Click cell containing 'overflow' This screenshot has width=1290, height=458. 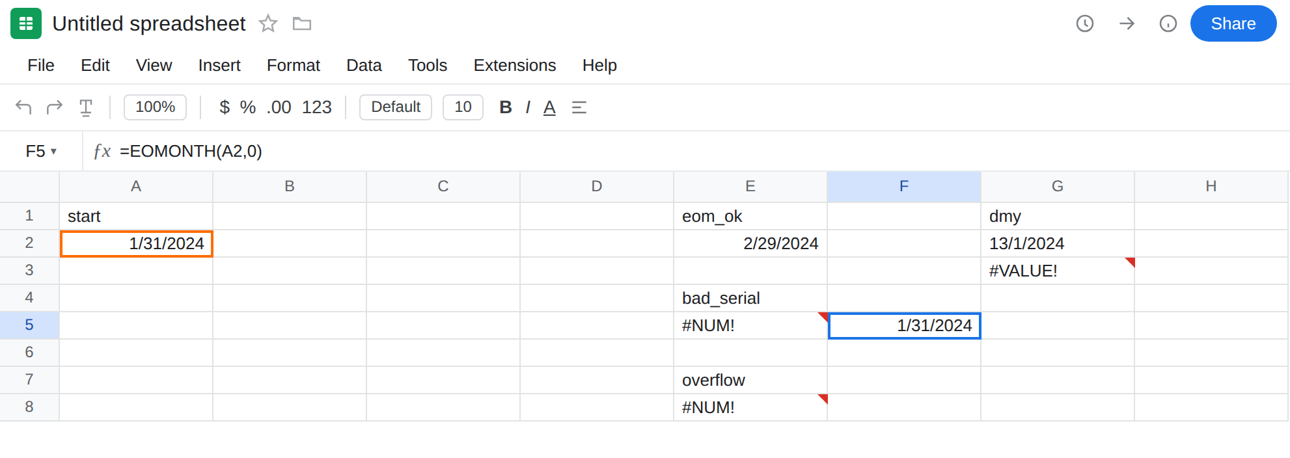[750, 380]
